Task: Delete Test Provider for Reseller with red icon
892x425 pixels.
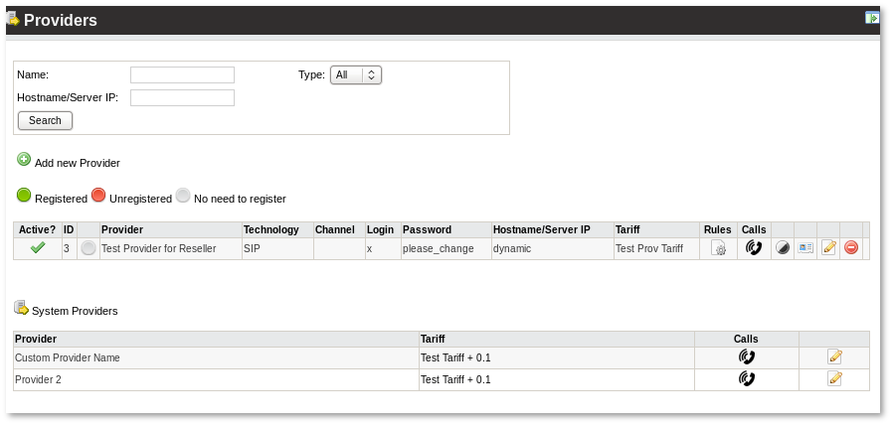Action: 851,248
